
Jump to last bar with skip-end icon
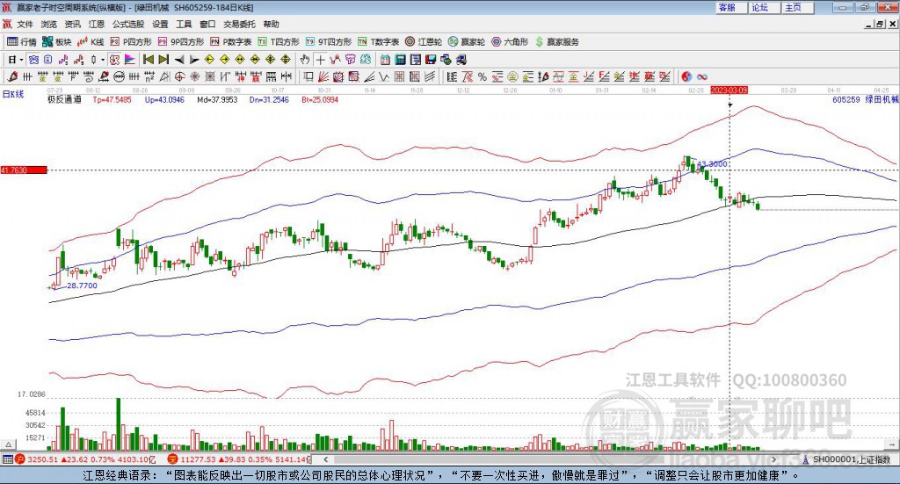coord(163,60)
